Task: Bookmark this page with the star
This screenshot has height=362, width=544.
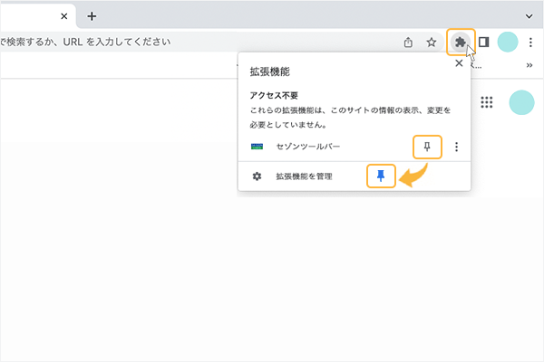Action: pos(432,42)
